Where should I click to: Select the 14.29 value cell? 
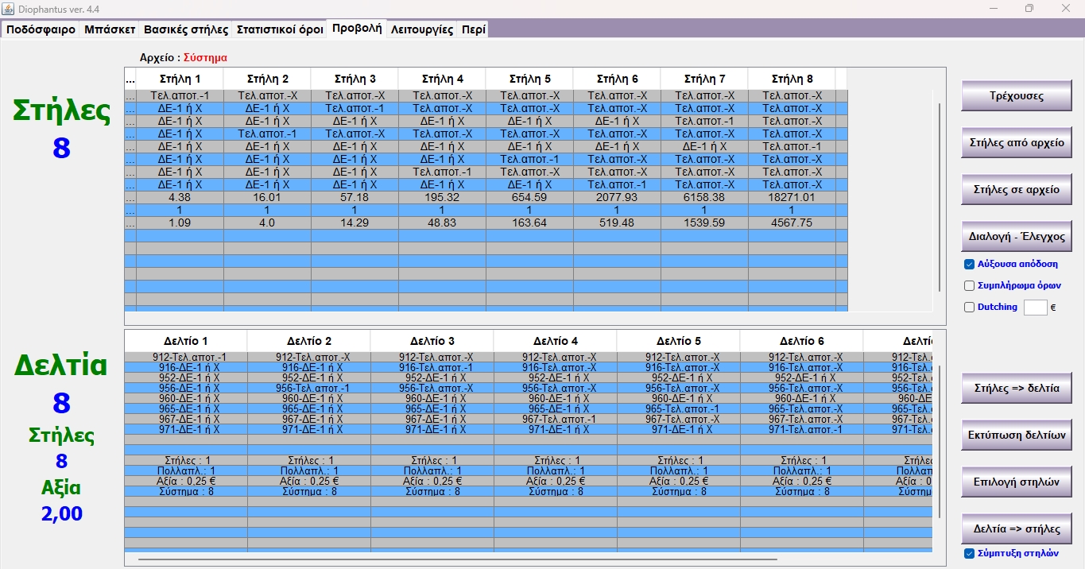(355, 223)
